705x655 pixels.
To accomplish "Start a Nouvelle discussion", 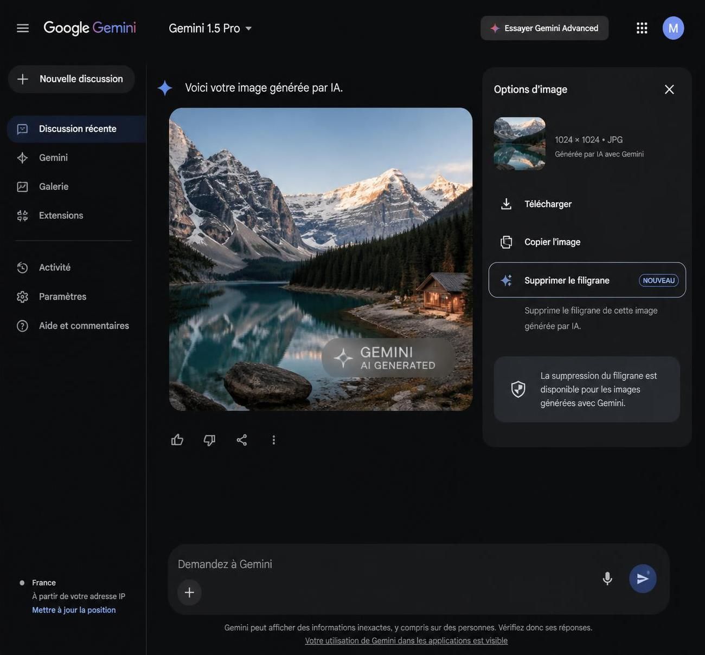I will [71, 79].
